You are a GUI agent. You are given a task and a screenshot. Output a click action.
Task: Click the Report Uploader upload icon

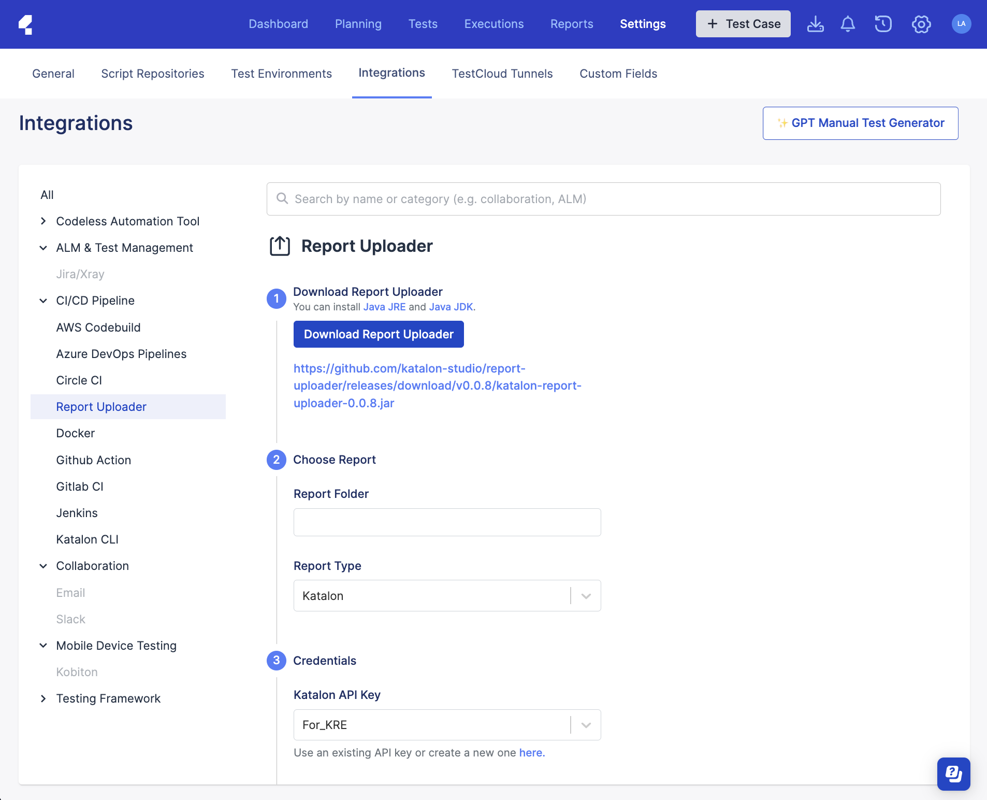click(279, 246)
